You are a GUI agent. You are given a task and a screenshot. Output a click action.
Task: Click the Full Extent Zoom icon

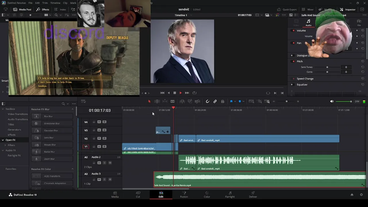coord(251,101)
